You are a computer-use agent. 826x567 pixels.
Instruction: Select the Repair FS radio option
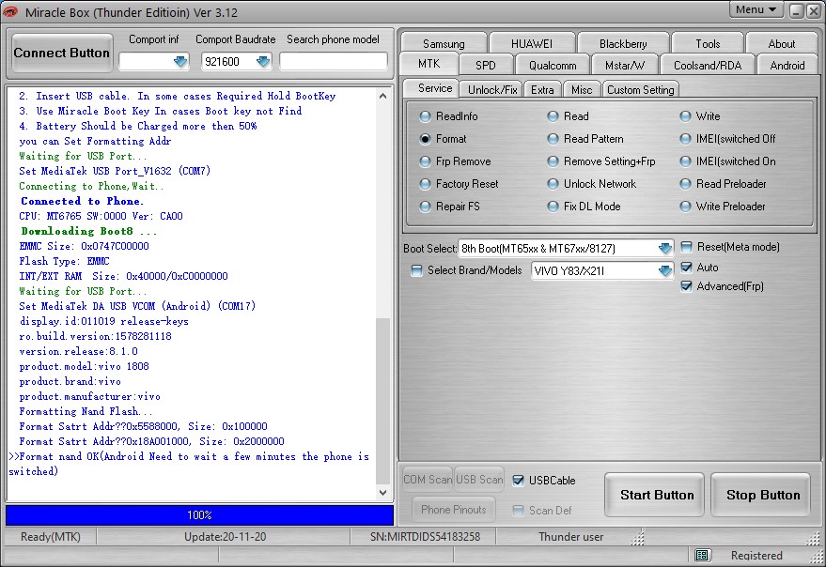click(425, 207)
